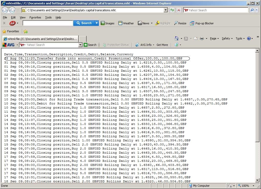Screen dimensions: 261x189
Task: Click the browser Forward arrow button
Action: [12, 10]
